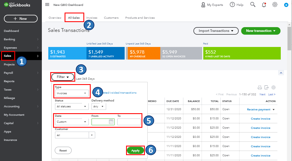Open Products and Services tab
The width and height of the screenshot is (292, 161).
click(140, 18)
